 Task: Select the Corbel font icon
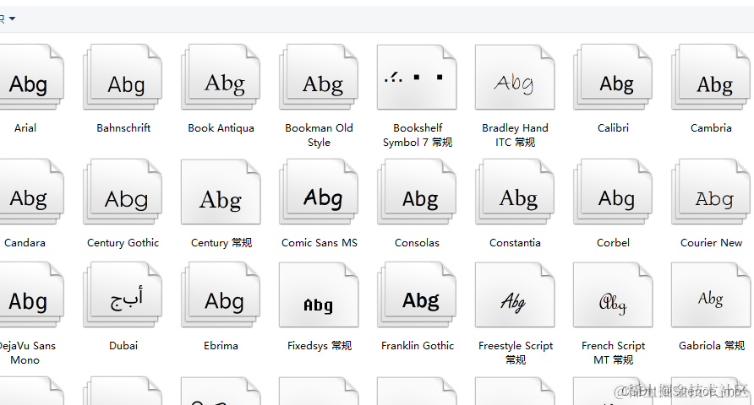pyautogui.click(x=613, y=192)
